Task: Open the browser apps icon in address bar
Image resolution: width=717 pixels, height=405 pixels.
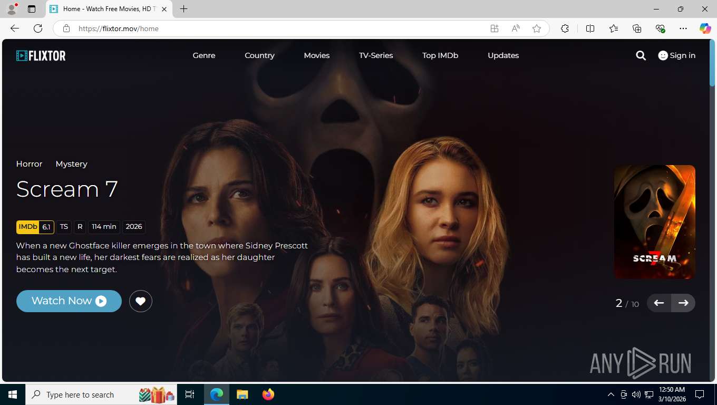Action: point(495,28)
